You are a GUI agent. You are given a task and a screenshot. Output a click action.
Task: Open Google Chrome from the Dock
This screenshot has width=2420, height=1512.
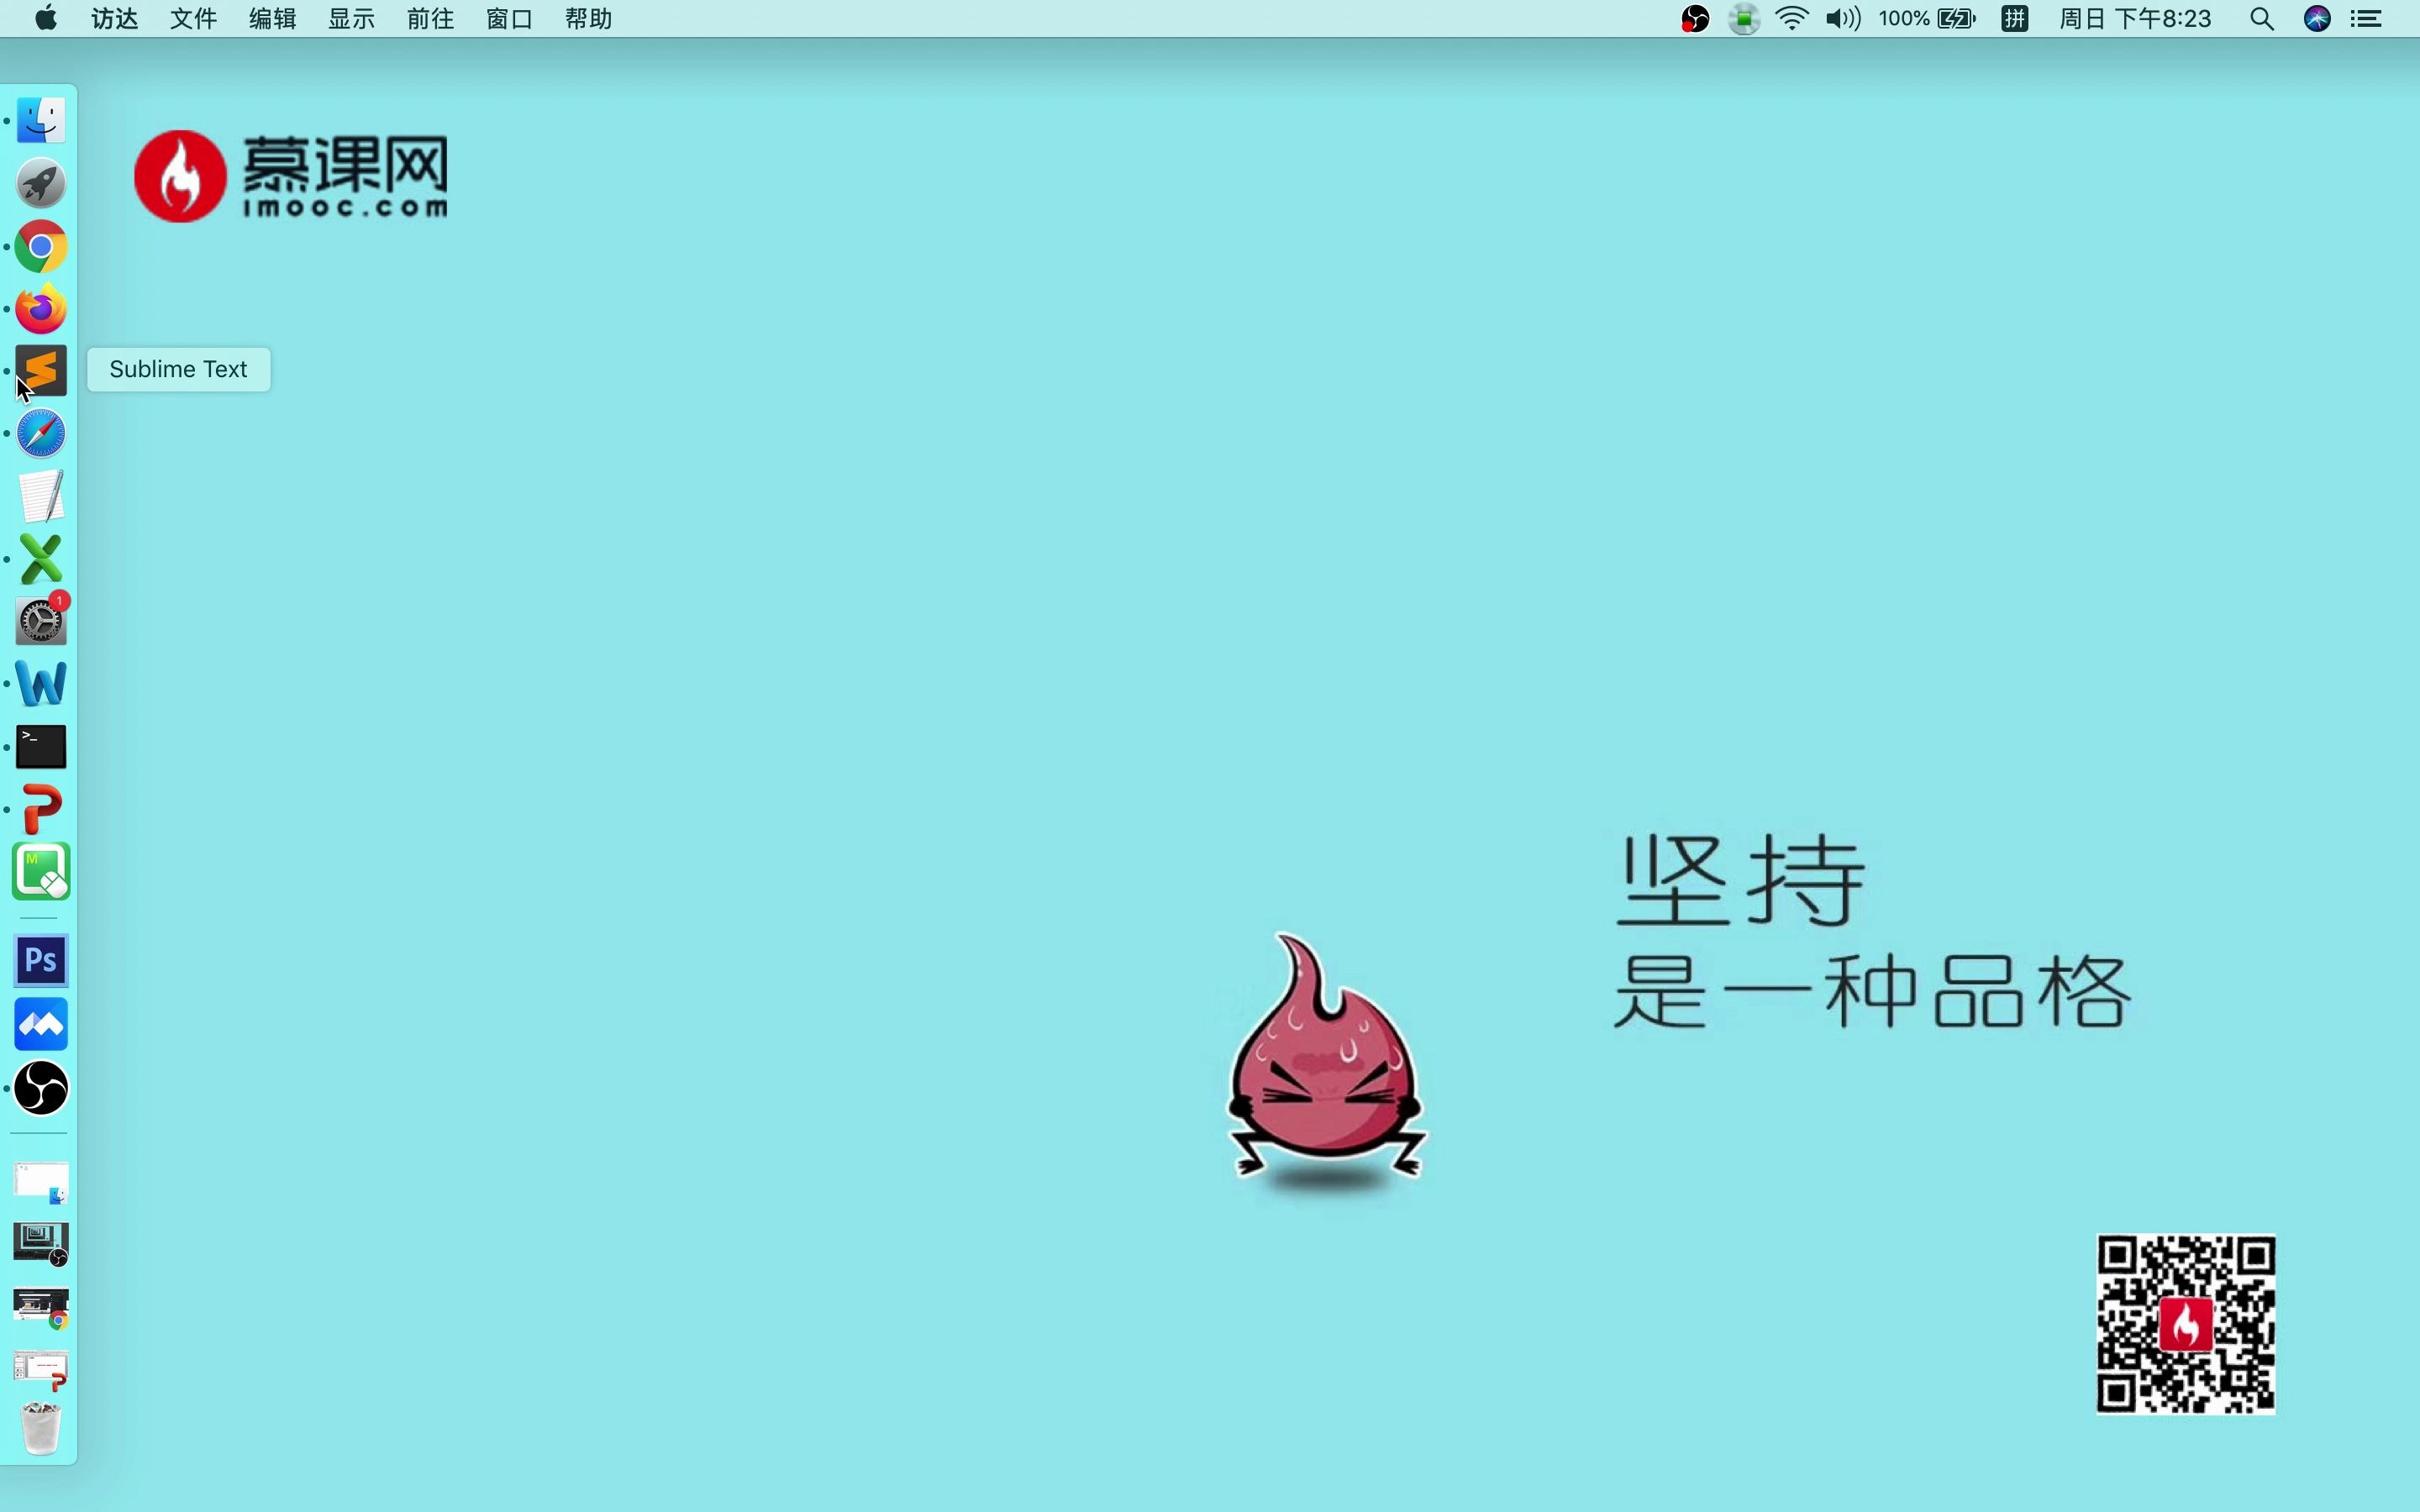point(40,246)
